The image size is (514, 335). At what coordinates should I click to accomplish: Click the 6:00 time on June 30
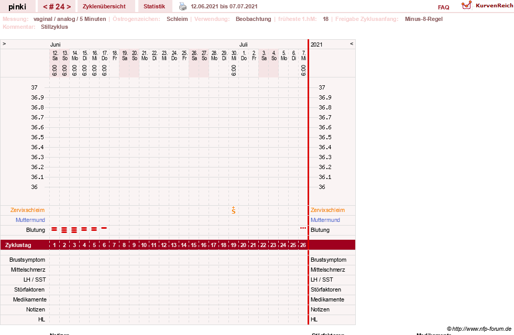pos(234,70)
